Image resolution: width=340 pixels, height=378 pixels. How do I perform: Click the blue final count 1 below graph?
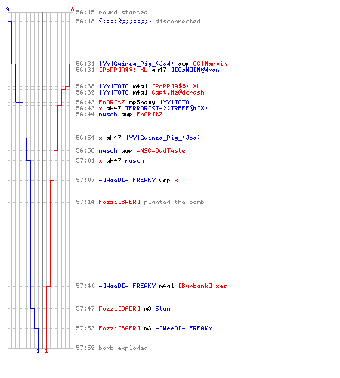tap(38, 351)
